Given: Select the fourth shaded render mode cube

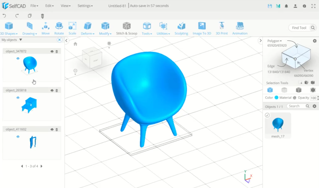Looking at the screenshot, I should click(313, 90).
